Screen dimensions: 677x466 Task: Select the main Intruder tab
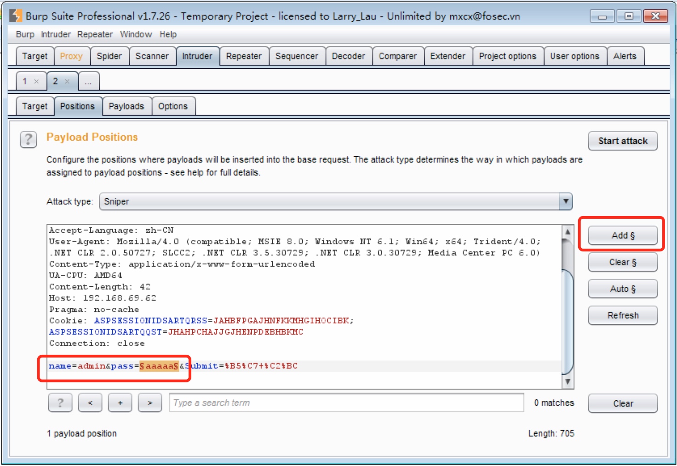point(197,56)
